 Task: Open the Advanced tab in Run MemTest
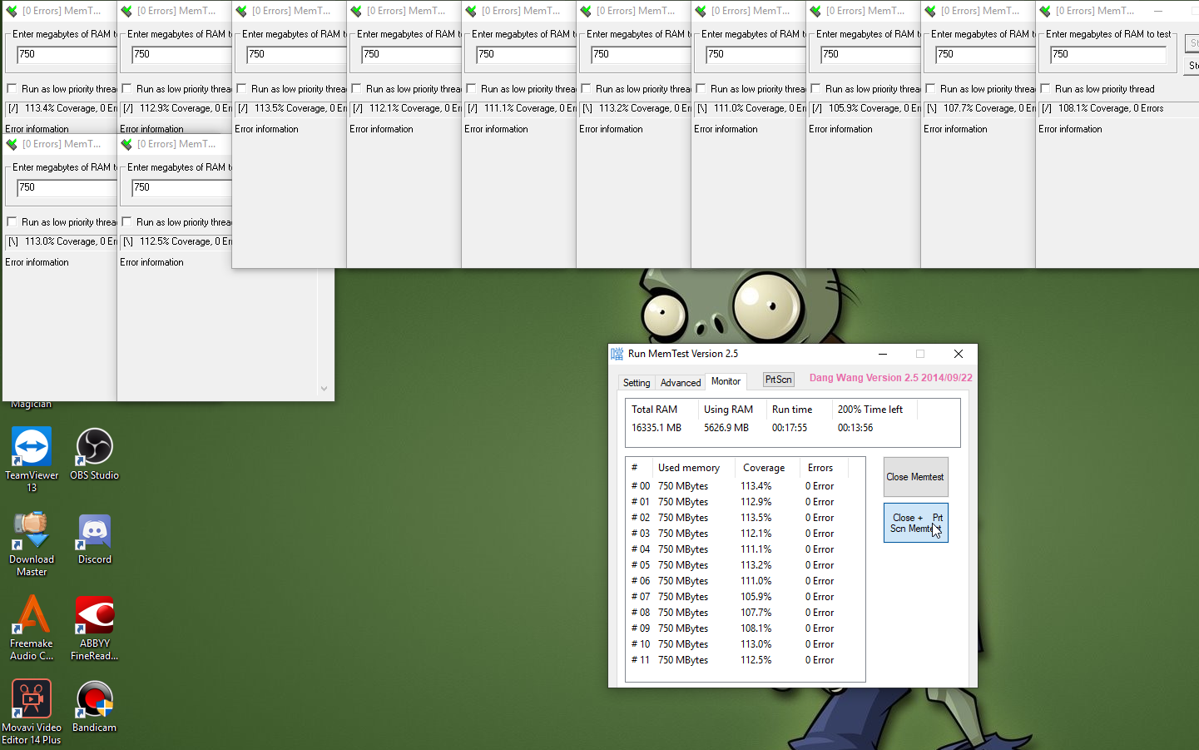pos(681,383)
